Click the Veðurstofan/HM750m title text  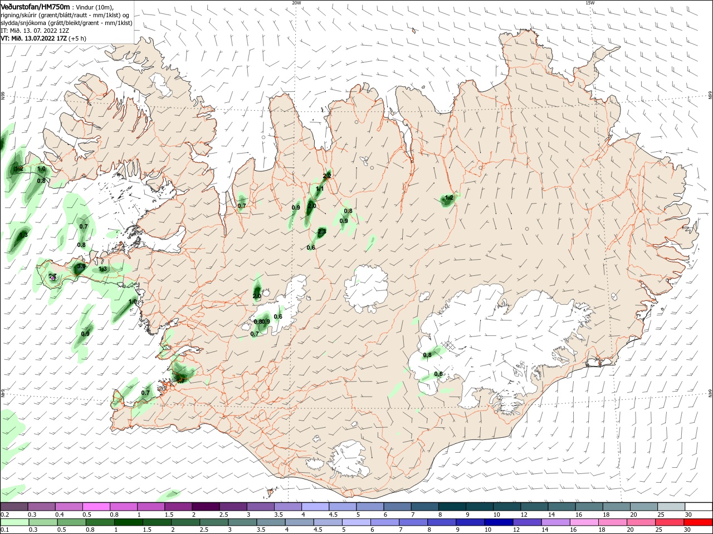pos(36,7)
